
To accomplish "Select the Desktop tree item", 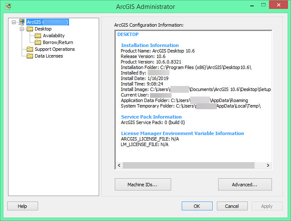I will (x=43, y=29).
